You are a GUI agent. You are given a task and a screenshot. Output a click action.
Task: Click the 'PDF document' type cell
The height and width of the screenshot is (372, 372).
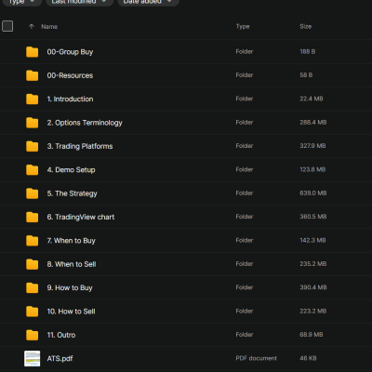[x=256, y=358]
